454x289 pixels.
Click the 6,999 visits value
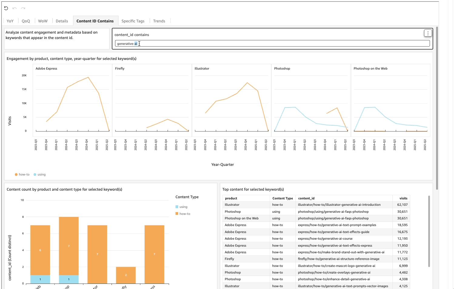tap(403, 266)
